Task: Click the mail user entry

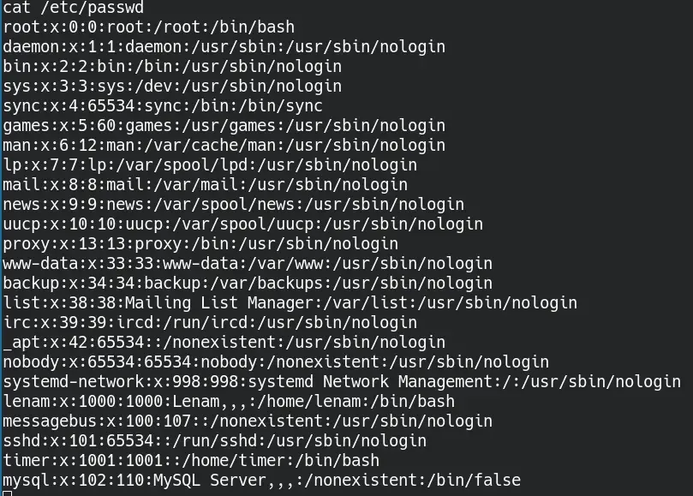Action: [x=205, y=185]
